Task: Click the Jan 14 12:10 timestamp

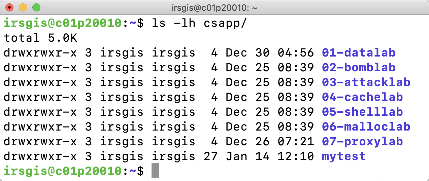Action: pos(270,156)
